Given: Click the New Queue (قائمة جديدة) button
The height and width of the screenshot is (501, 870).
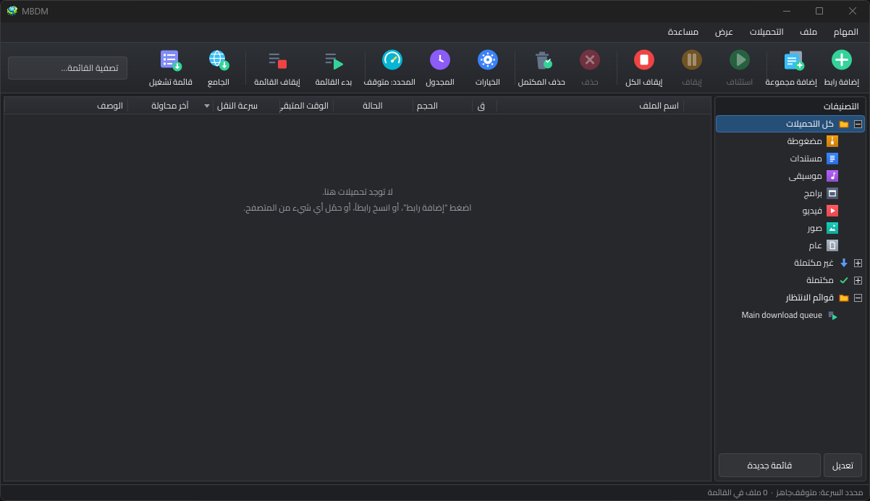Looking at the screenshot, I should (769, 466).
